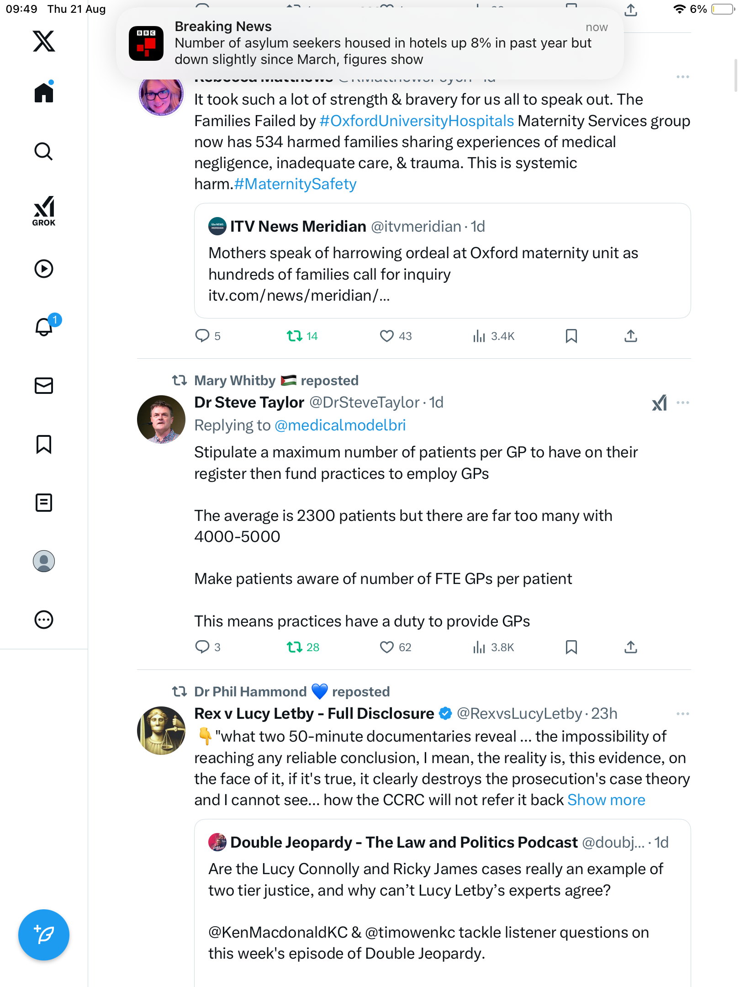Open Dr Steve Taylor's profile picture
740x987 pixels.
coord(161,419)
